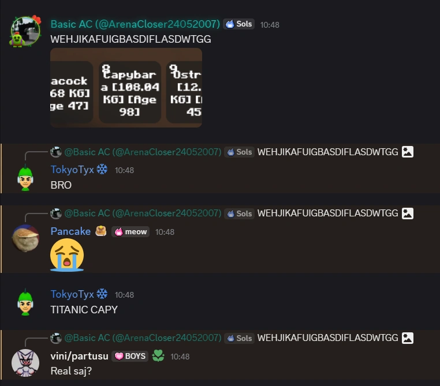Open the image attachment icon in vini/partusu's reply preview
The image size is (440, 386).
[408, 338]
